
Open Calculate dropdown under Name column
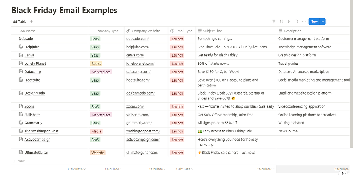(77, 169)
